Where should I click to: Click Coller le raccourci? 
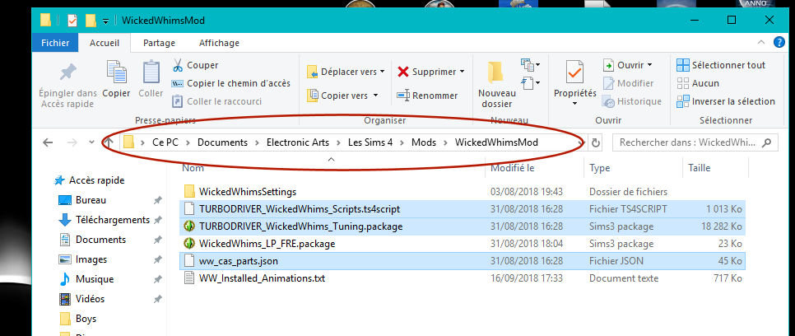[x=217, y=101]
